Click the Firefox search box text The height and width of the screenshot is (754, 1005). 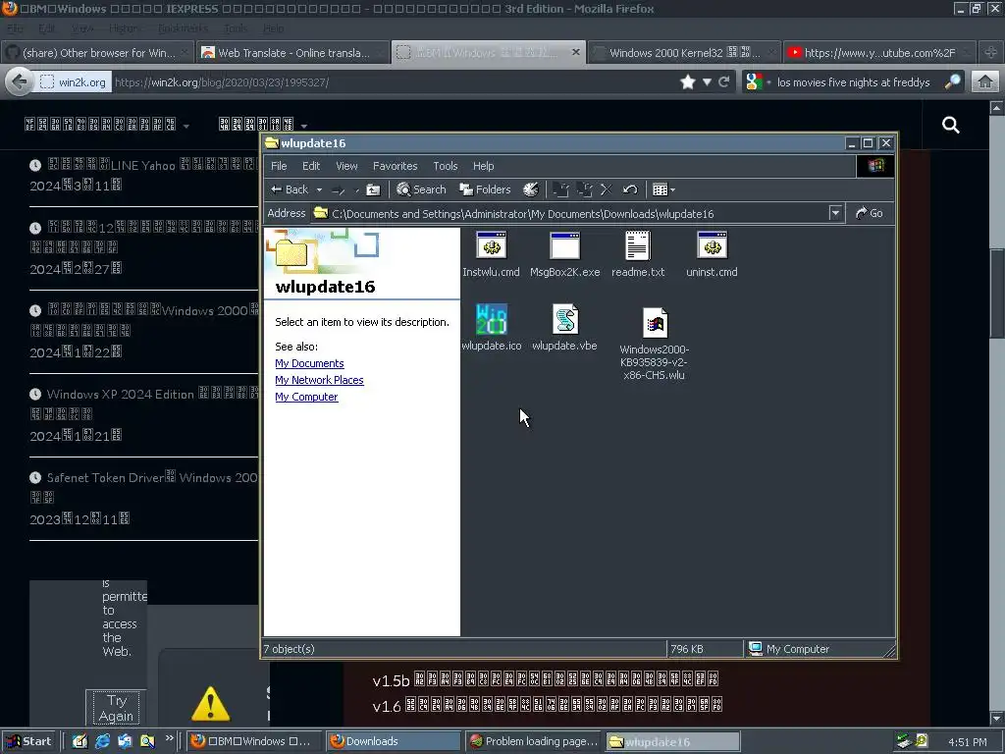click(x=853, y=82)
